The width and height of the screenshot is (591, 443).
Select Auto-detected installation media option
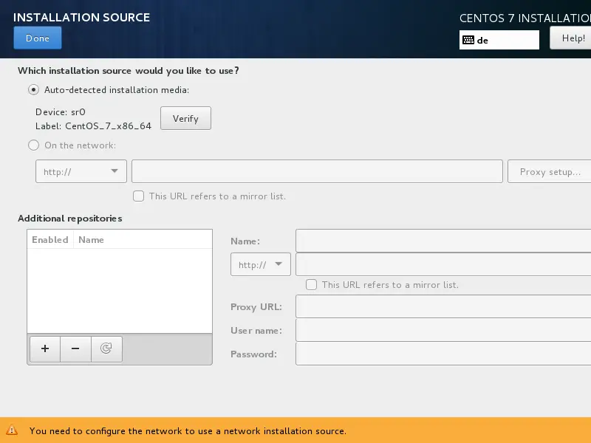coord(34,90)
